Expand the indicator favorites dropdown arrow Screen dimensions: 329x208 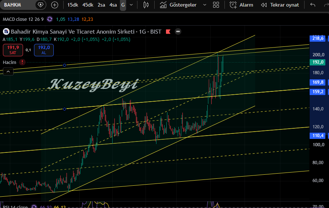point(205,5)
